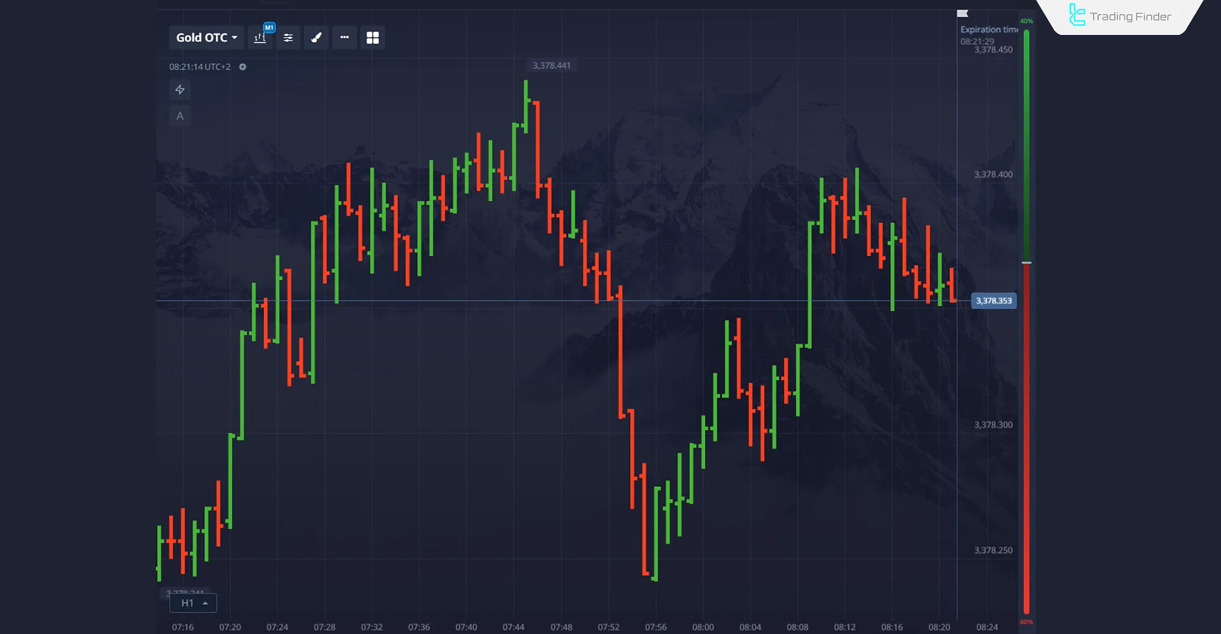Click the Expiration time label
The image size is (1221, 634).
[989, 29]
